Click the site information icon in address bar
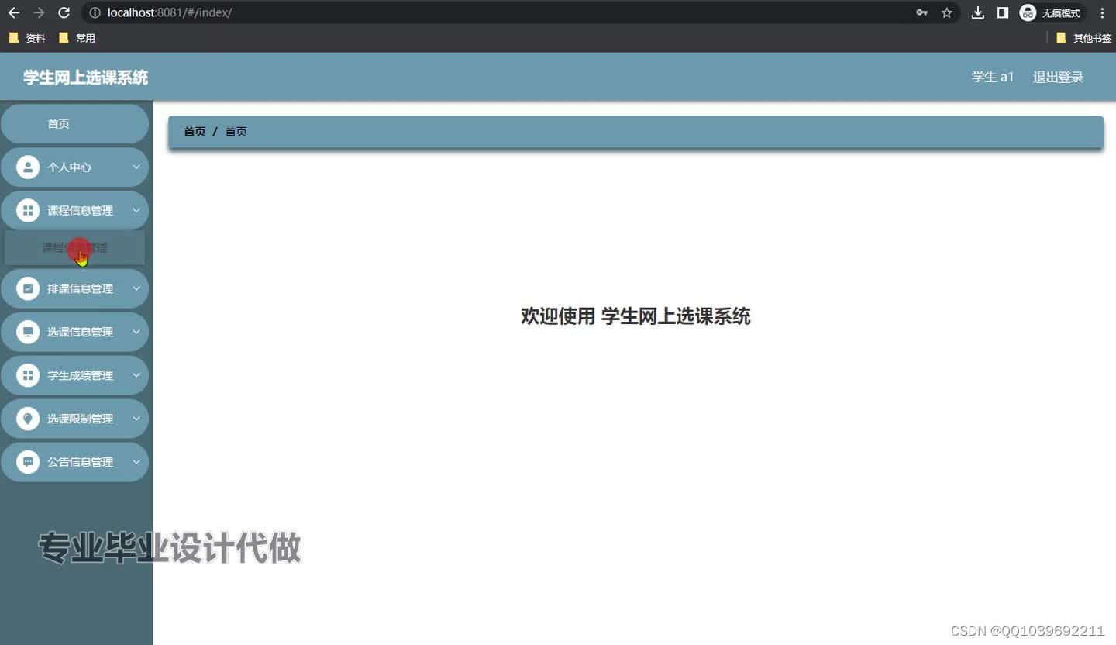Screen dimensions: 1116x645 click(x=95, y=12)
